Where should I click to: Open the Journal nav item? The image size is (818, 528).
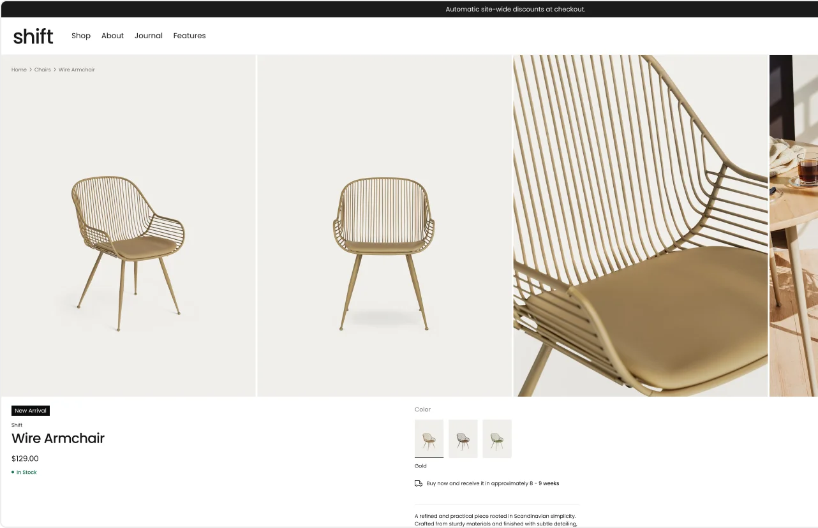[x=149, y=36]
